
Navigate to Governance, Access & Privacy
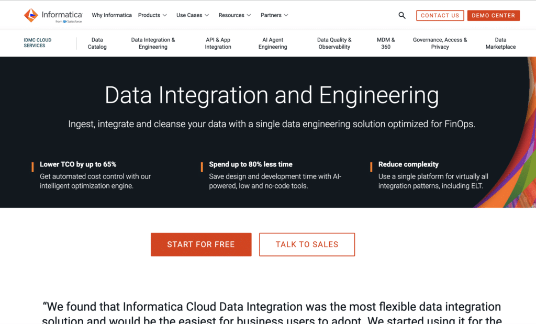pyautogui.click(x=440, y=43)
